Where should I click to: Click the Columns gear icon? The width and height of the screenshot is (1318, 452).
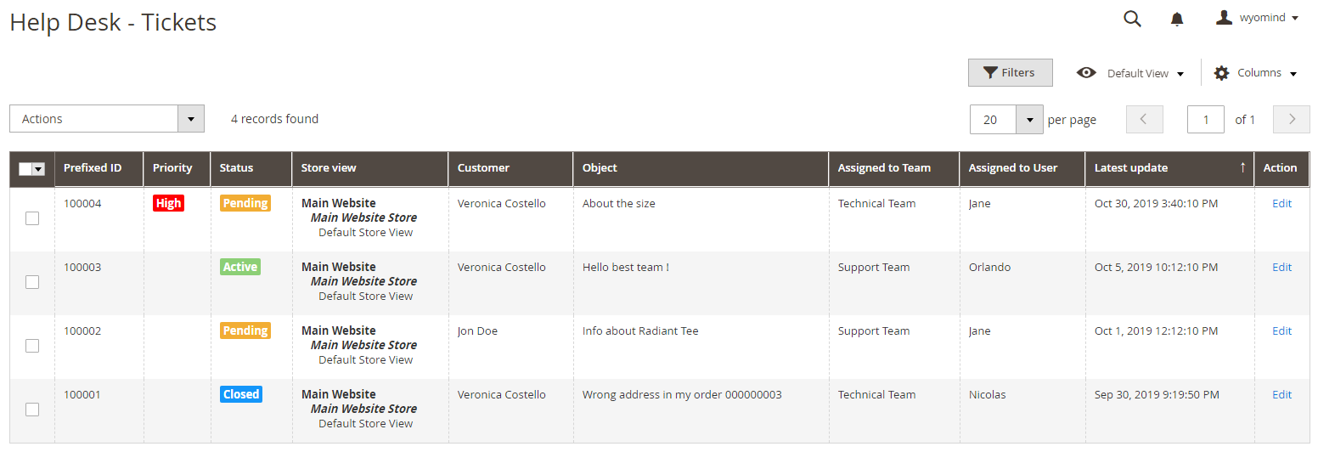pos(1221,73)
